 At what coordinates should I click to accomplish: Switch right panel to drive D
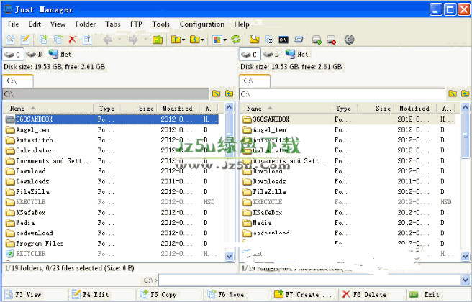click(271, 55)
